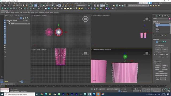The width and height of the screenshot is (171, 96).
Task: Open the project path dropdown
Action: point(138,5)
